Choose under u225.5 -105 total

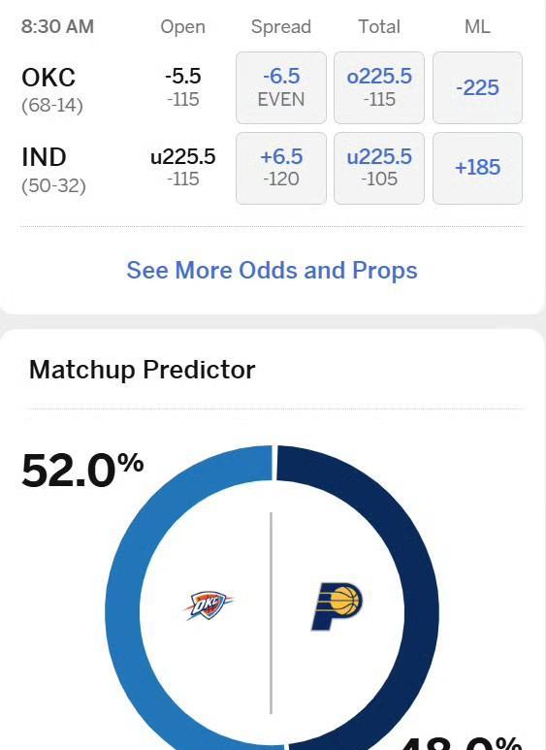tap(379, 168)
